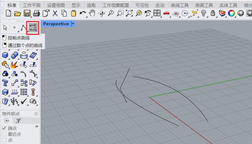Click the red car icon
The height and width of the screenshot is (144, 252).
pos(166,13)
